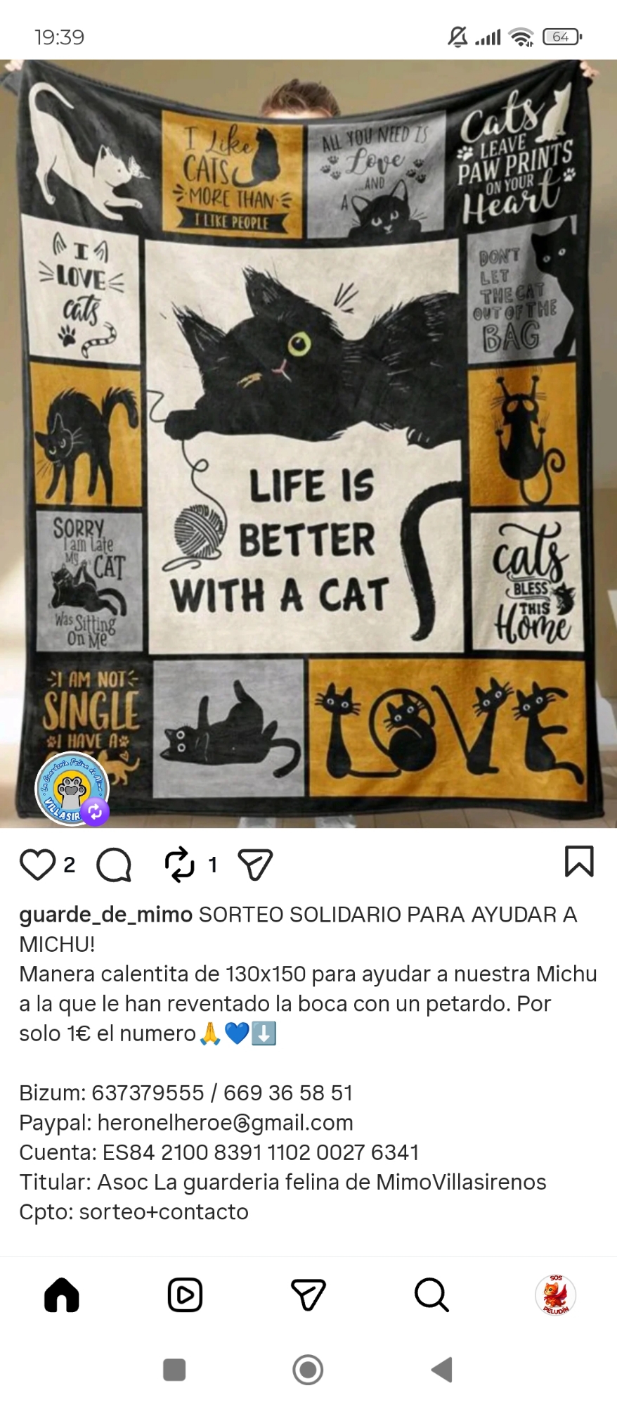Open comments via the speech bubble icon

[x=114, y=865]
